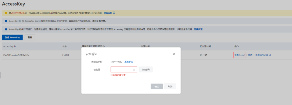
Task: Click the 已启用 status cell
Action: pos(65,55)
